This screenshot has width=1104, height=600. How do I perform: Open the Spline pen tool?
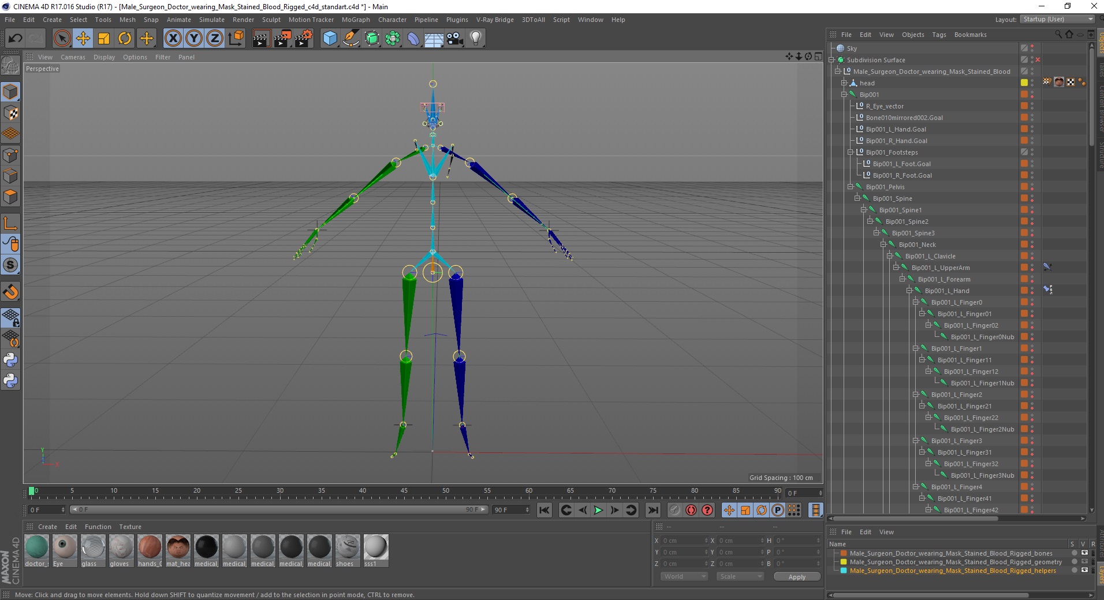351,39
